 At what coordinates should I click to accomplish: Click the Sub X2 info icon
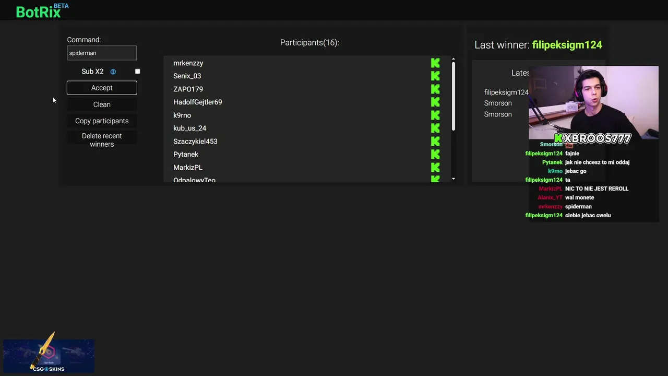point(113,72)
